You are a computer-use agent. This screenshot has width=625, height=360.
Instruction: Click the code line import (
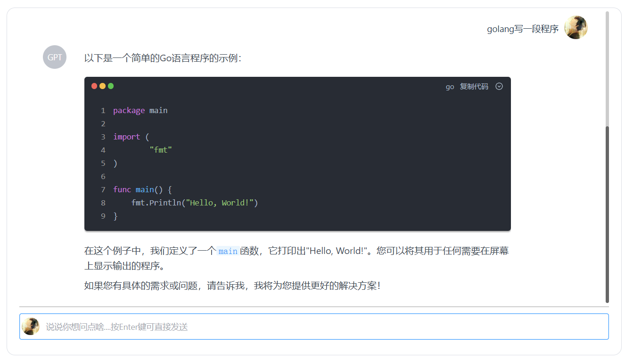pyautogui.click(x=131, y=137)
